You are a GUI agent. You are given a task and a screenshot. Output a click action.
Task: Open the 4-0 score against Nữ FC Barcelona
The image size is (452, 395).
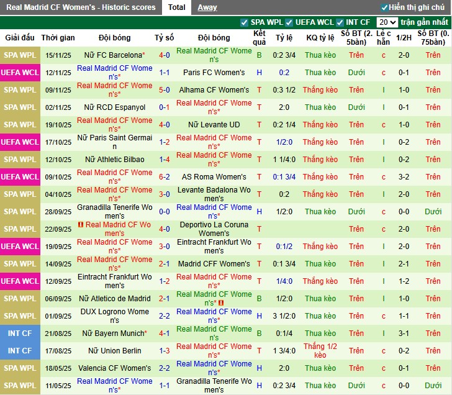click(x=165, y=55)
